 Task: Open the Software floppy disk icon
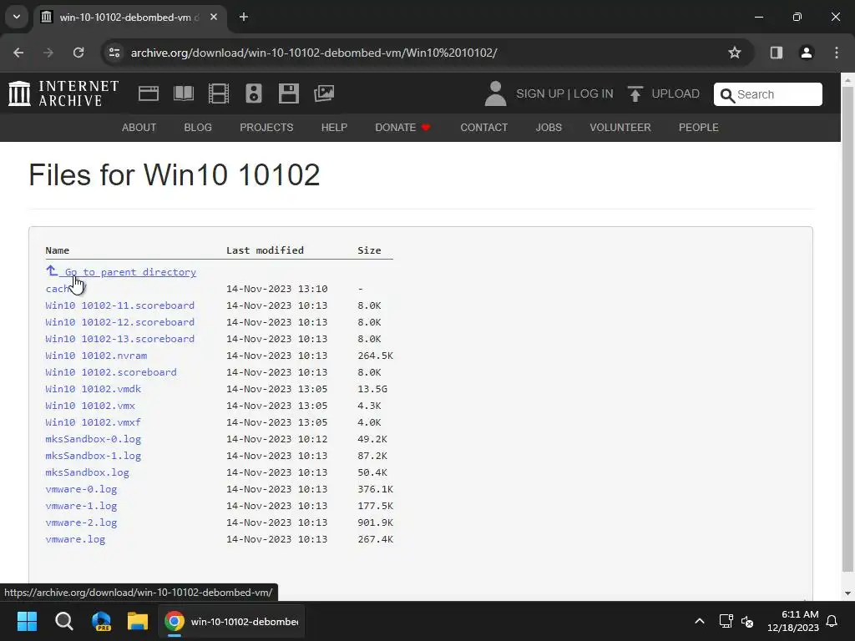coord(288,93)
